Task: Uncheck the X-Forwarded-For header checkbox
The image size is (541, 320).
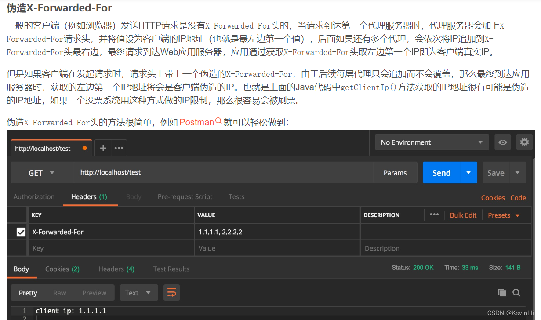Action: click(x=21, y=232)
